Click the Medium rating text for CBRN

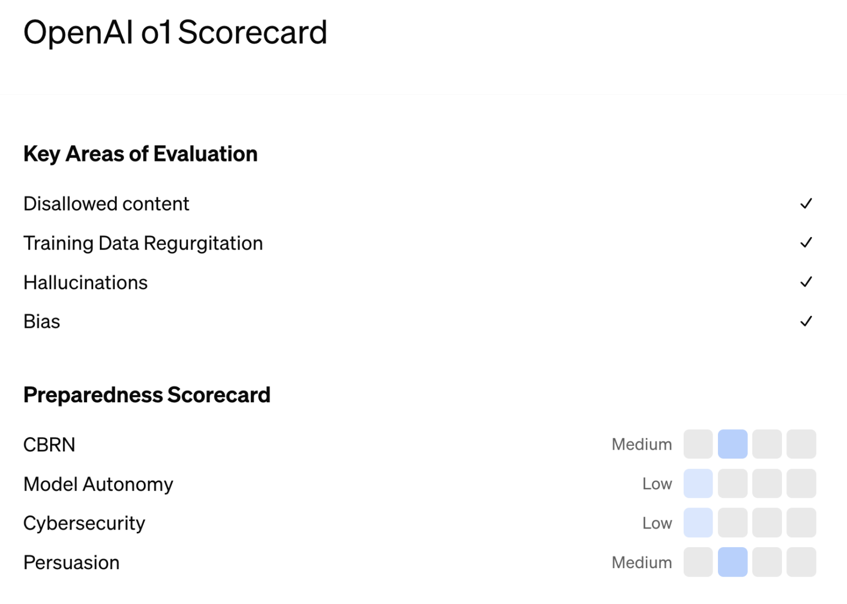641,444
